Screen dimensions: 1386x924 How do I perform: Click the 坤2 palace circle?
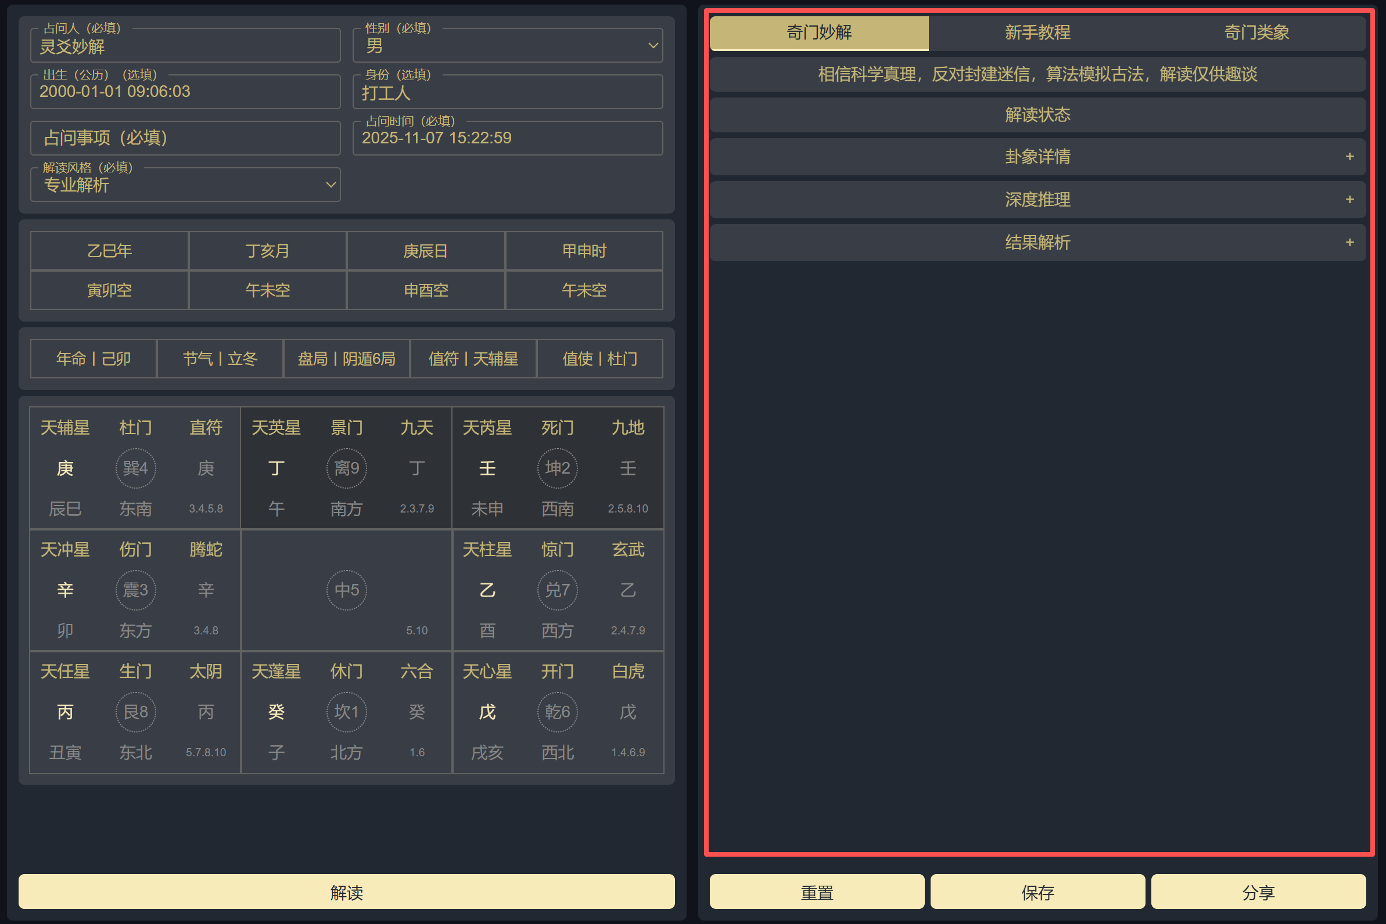tap(556, 468)
